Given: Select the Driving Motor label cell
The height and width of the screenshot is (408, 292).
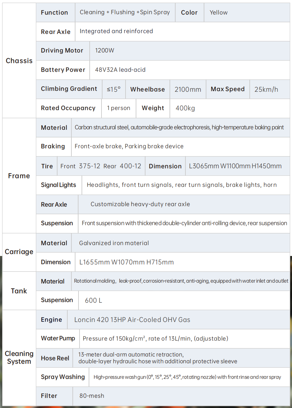Looking at the screenshot, I should coord(62,51).
